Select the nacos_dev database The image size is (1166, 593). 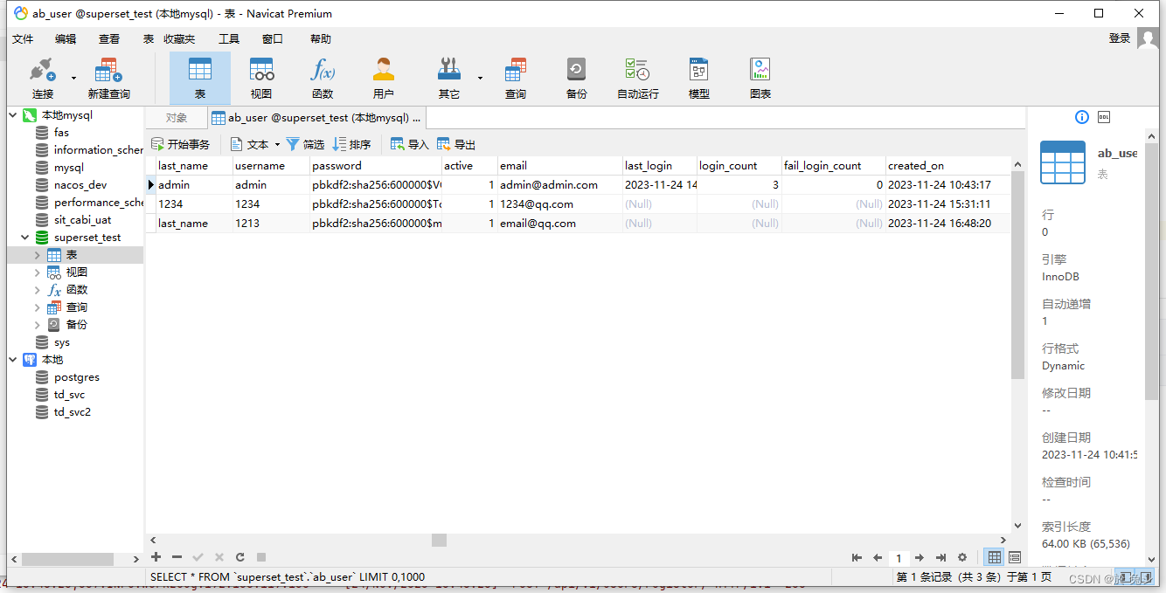pos(80,185)
